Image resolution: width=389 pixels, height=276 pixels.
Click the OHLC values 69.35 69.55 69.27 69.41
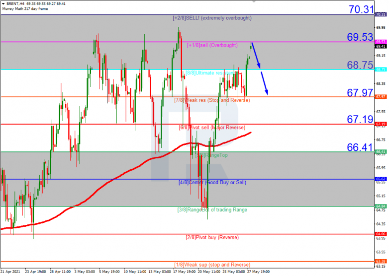[x=46, y=3]
